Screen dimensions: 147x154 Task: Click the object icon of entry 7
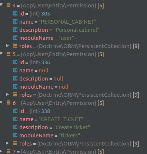(9, 151)
